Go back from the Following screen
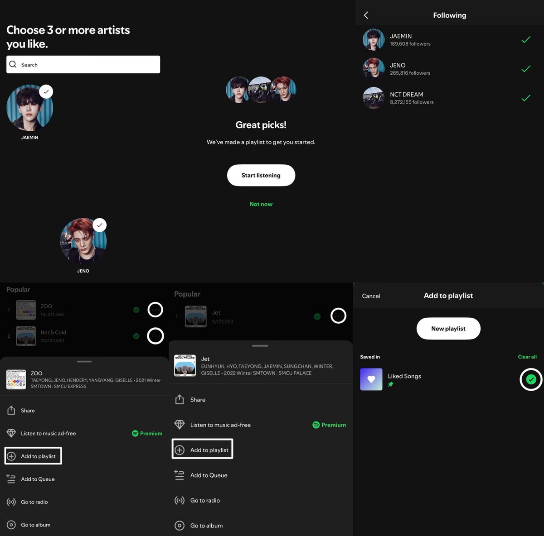The image size is (544, 536). [x=366, y=15]
